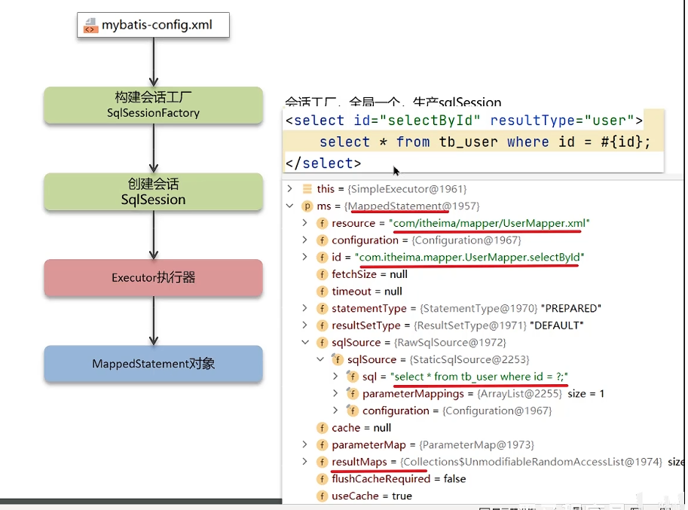
Task: Collapse the StaticSqlSource sqlSource node
Action: 320,359
